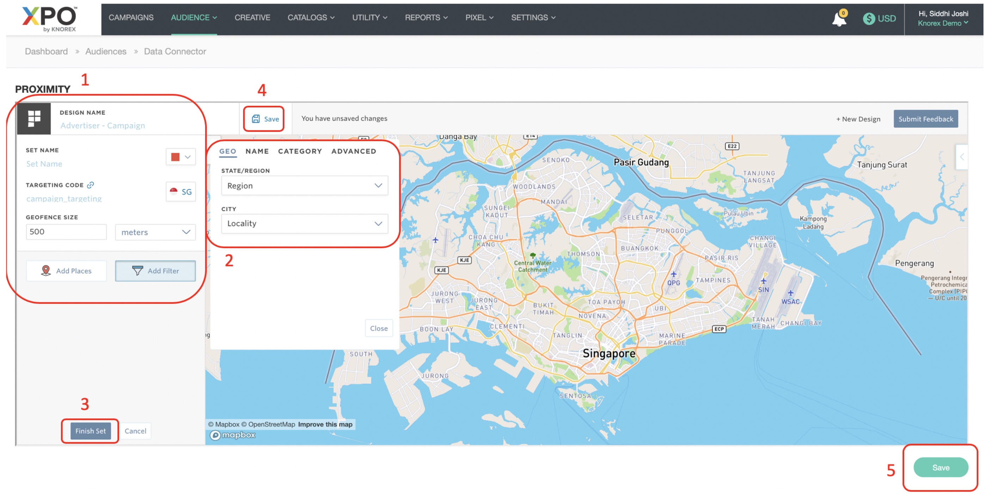Expand the State/Region dropdown
This screenshot has width=987, height=494.
[305, 186]
